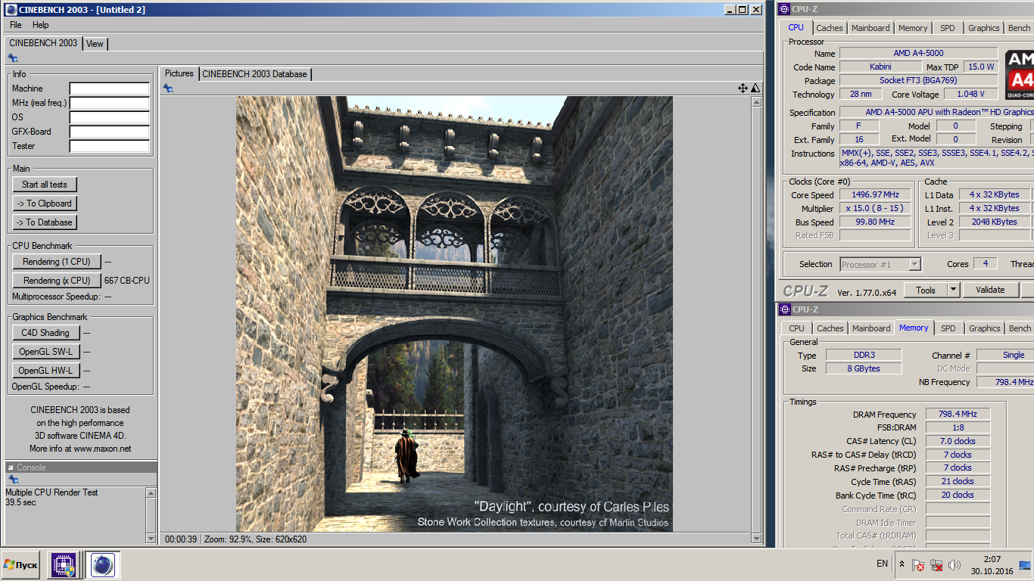Click the MHz (real freq.) input field

110,103
